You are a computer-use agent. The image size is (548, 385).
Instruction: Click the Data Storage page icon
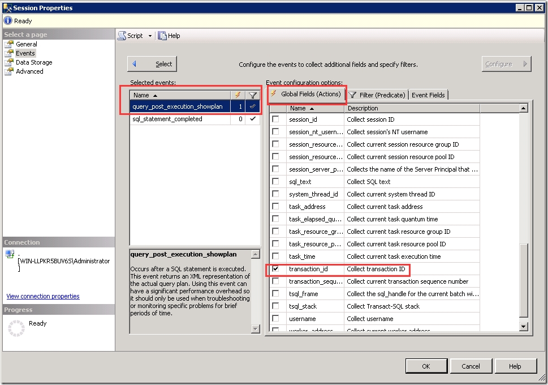tap(9, 62)
